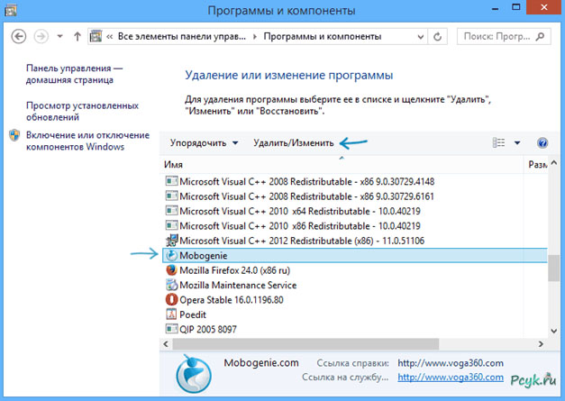Select Opera Stable 16.0.1196.80 entry
This screenshot has width=565, height=401.
coord(355,300)
